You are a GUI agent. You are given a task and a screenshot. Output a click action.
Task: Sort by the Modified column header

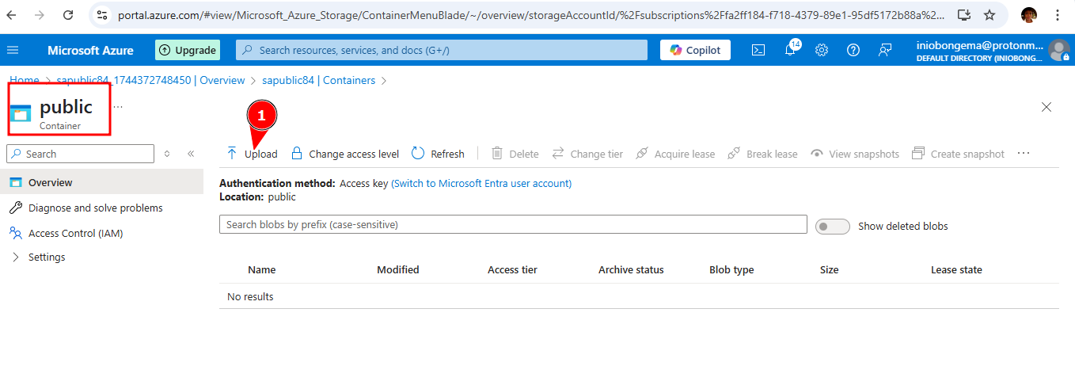pos(398,269)
